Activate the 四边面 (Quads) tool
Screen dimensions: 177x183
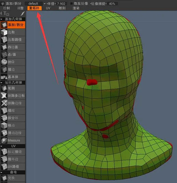(13, 47)
